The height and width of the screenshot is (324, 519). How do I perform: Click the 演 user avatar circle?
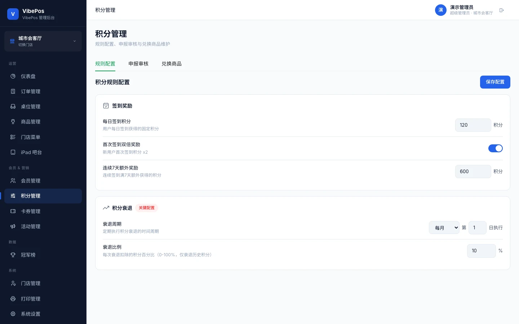tap(441, 10)
